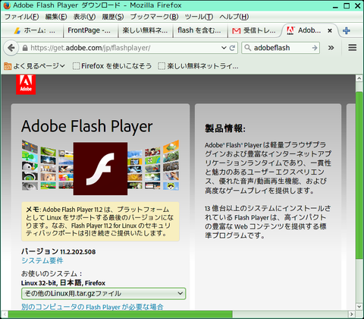Open the Firefox を使いこなそう bookmark
Image resolution: width=364 pixels, height=319 pixels.
pyautogui.click(x=112, y=66)
